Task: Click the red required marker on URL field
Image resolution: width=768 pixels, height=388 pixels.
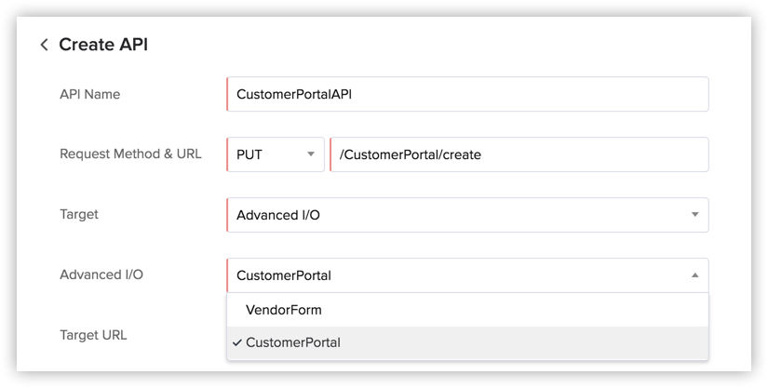Action: 330,154
